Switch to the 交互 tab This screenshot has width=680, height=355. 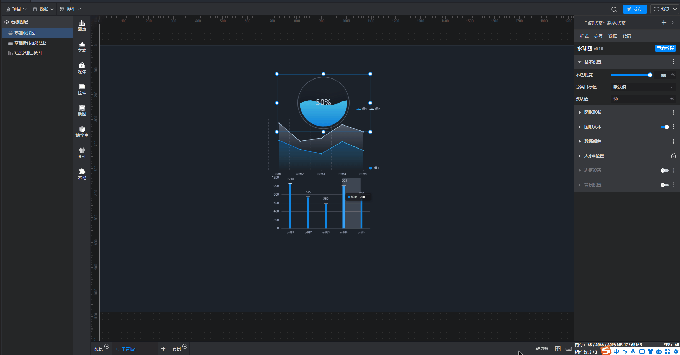pos(598,36)
